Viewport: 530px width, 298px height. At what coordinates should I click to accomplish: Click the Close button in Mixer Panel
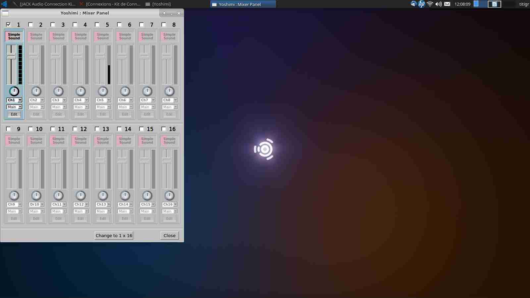170,235
